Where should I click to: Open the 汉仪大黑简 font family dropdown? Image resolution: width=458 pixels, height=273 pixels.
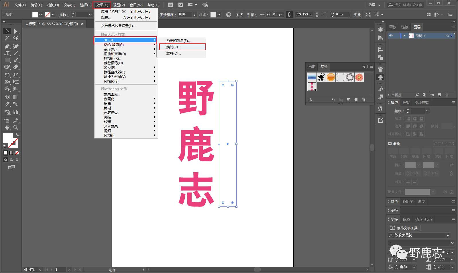448,235
